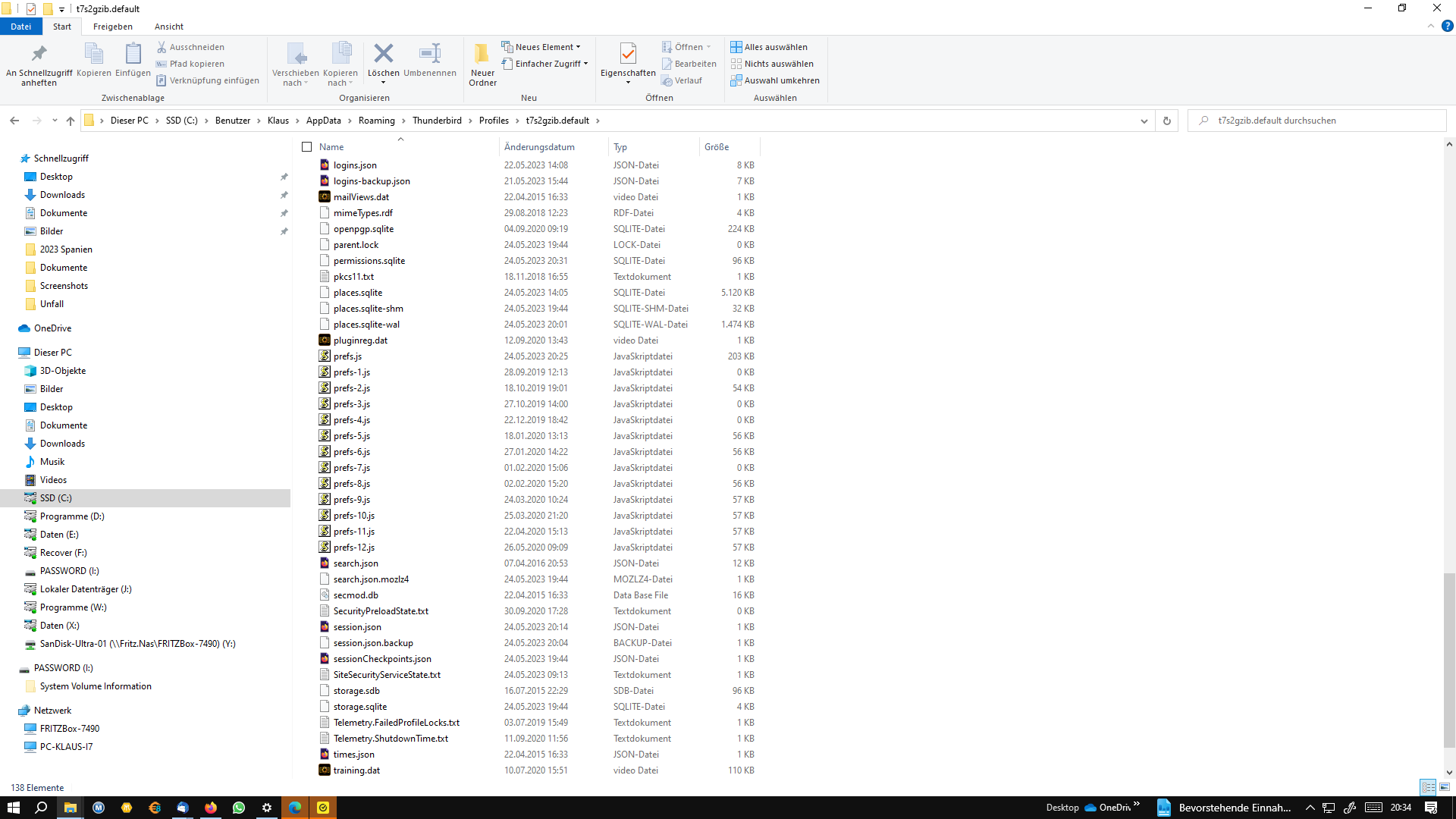The height and width of the screenshot is (819, 1456).
Task: Click the search box for t7s2gzib.default
Action: coord(1319,121)
